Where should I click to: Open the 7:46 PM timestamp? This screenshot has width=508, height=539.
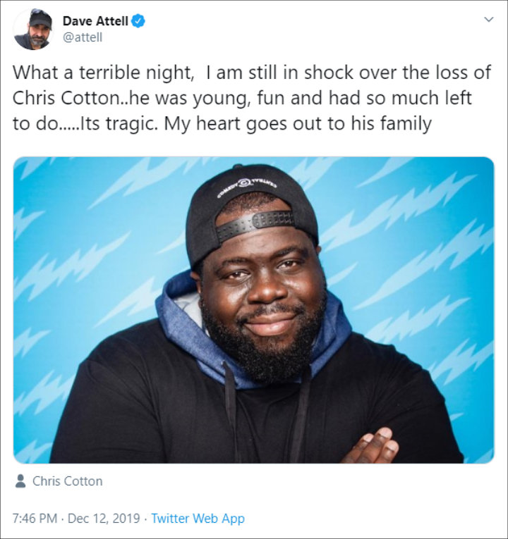click(x=35, y=518)
